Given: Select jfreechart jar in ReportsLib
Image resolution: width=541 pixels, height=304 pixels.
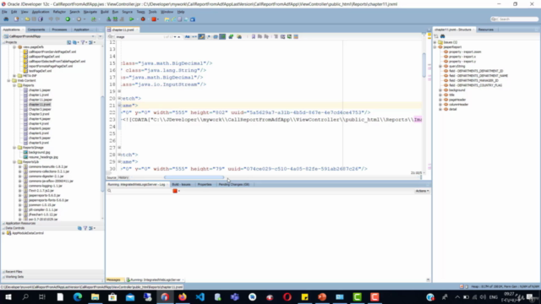Looking at the screenshot, I should point(43,214).
